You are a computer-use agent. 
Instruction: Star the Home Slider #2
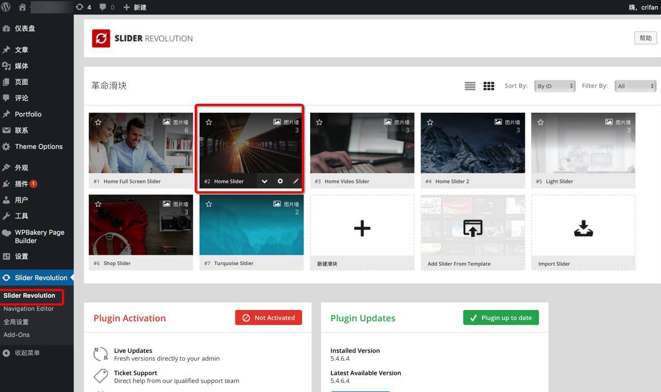click(x=209, y=122)
